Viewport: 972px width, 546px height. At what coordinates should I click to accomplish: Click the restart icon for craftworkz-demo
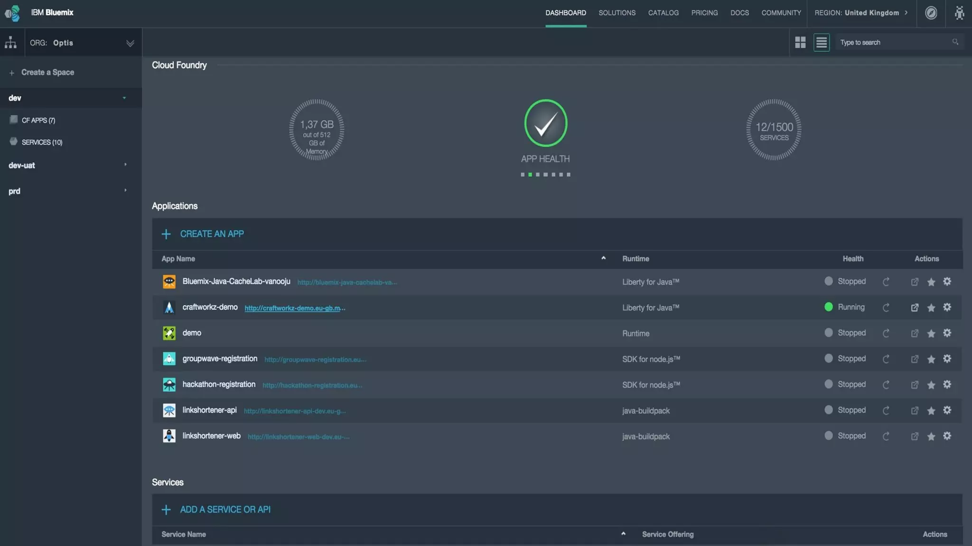(x=886, y=308)
